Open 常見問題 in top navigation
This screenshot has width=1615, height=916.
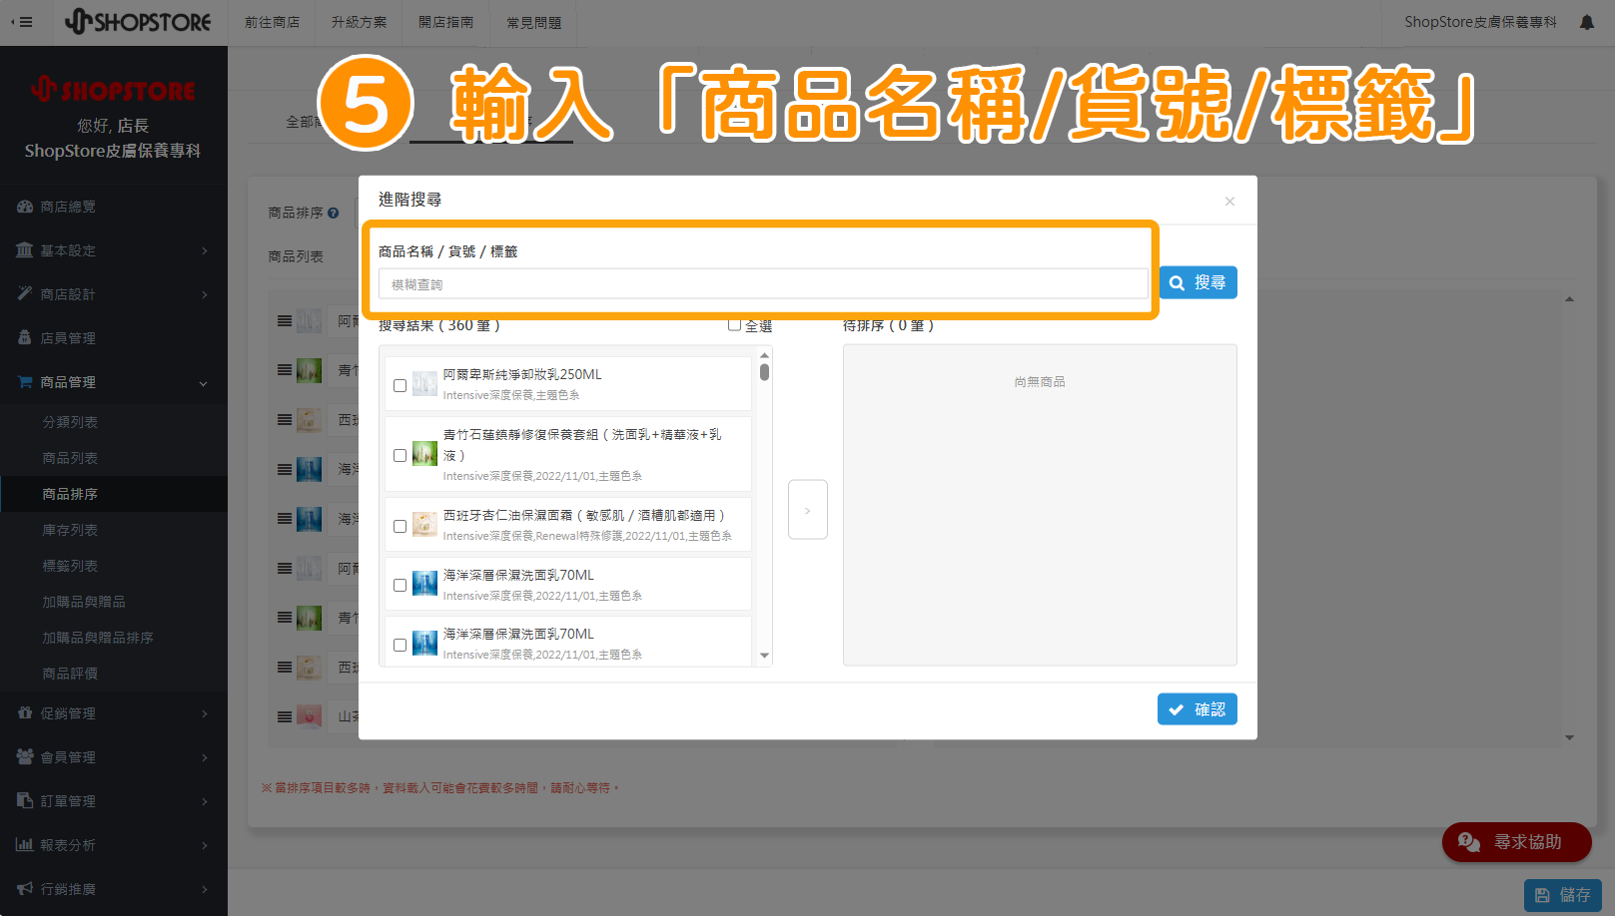tap(533, 22)
